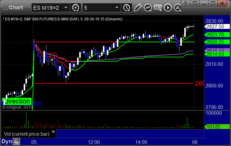Viewport: 231px width, 146px height.
Task: Expand the ES M19=2 symbol dropdown
Action: pyautogui.click(x=66, y=8)
